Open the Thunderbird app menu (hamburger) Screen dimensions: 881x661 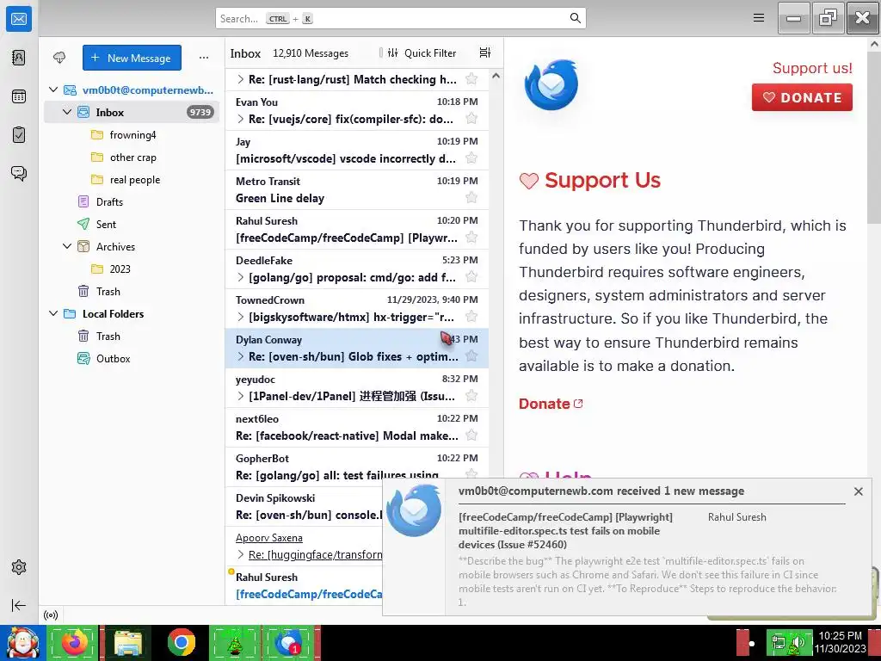tap(759, 18)
